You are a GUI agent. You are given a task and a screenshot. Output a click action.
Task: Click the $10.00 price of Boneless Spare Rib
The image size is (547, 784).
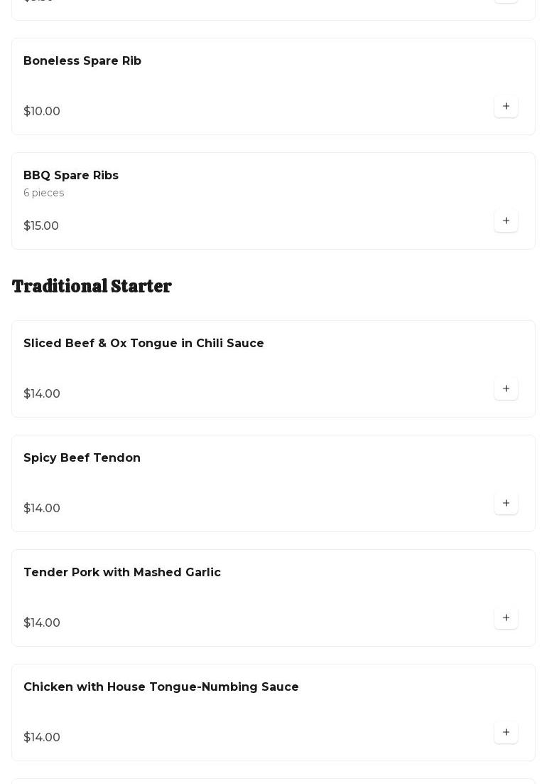point(42,112)
